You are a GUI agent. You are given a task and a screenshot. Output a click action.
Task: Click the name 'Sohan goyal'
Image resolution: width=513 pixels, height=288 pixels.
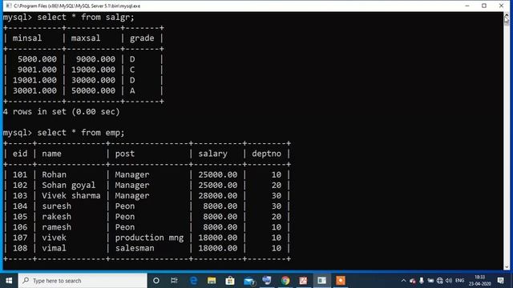coord(69,186)
